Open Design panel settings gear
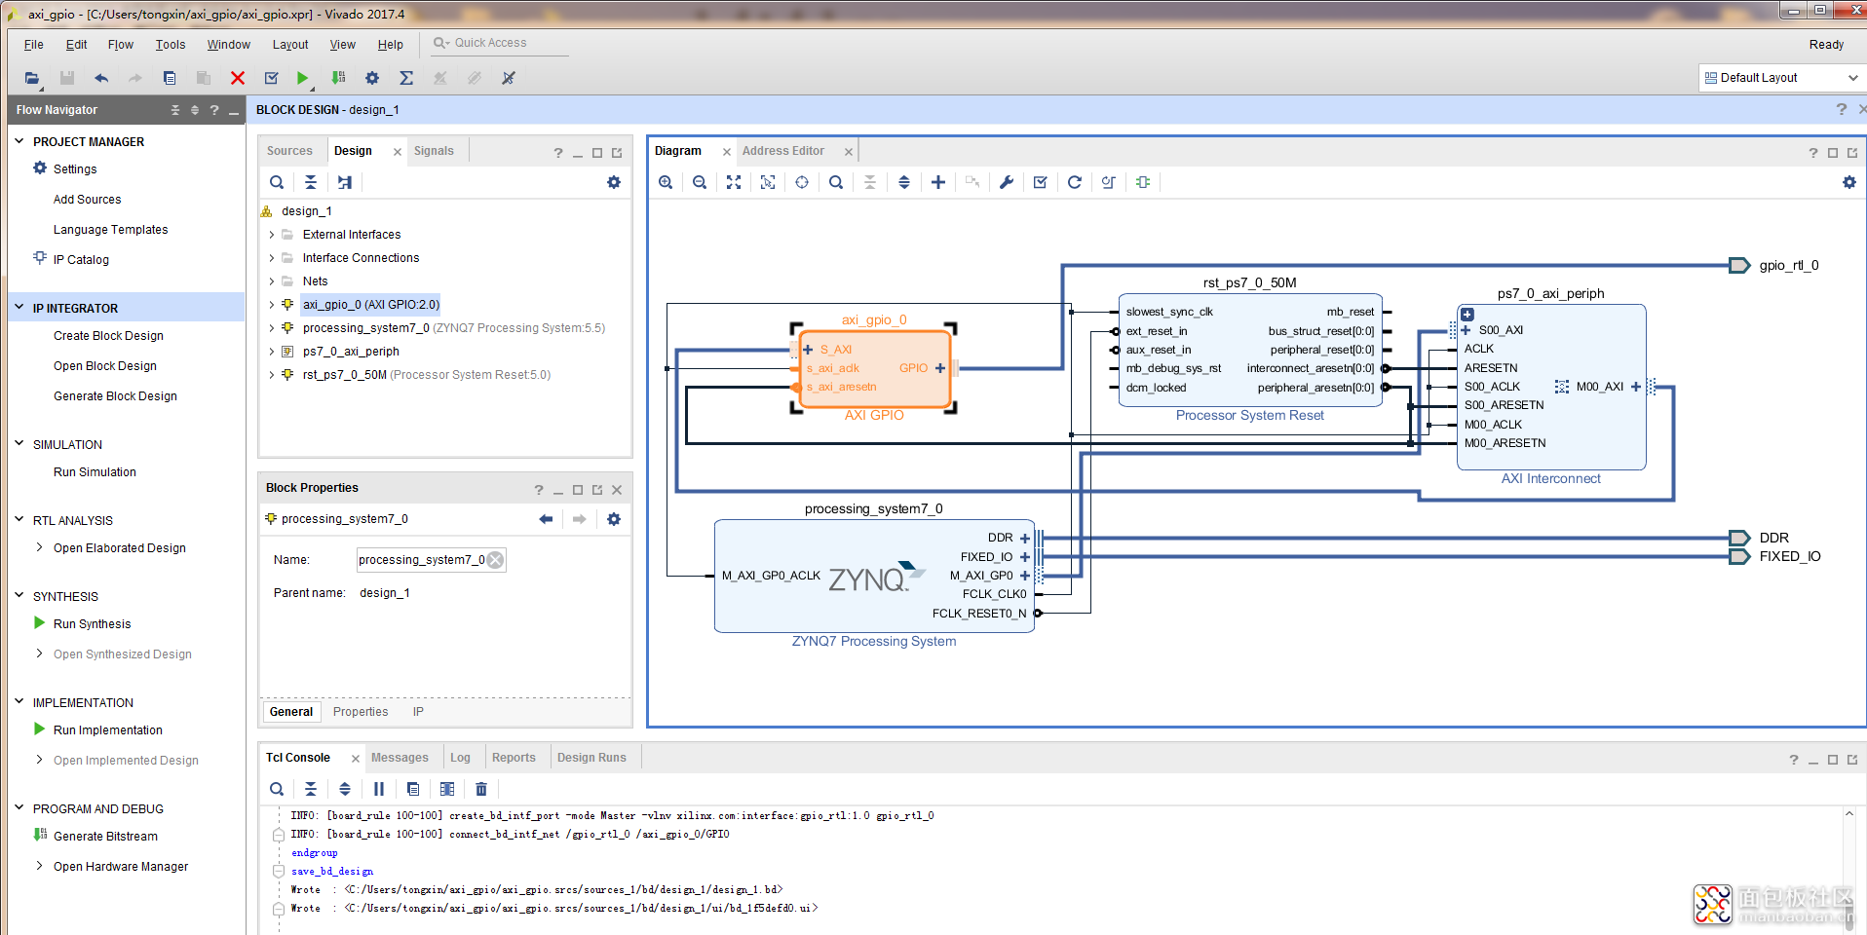 [x=614, y=182]
